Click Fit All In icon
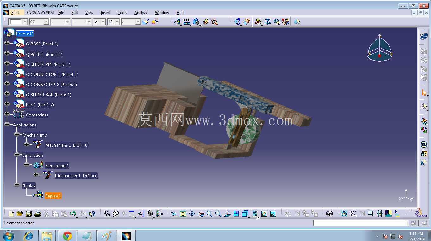The width and height of the screenshot is (431, 241). [183, 214]
